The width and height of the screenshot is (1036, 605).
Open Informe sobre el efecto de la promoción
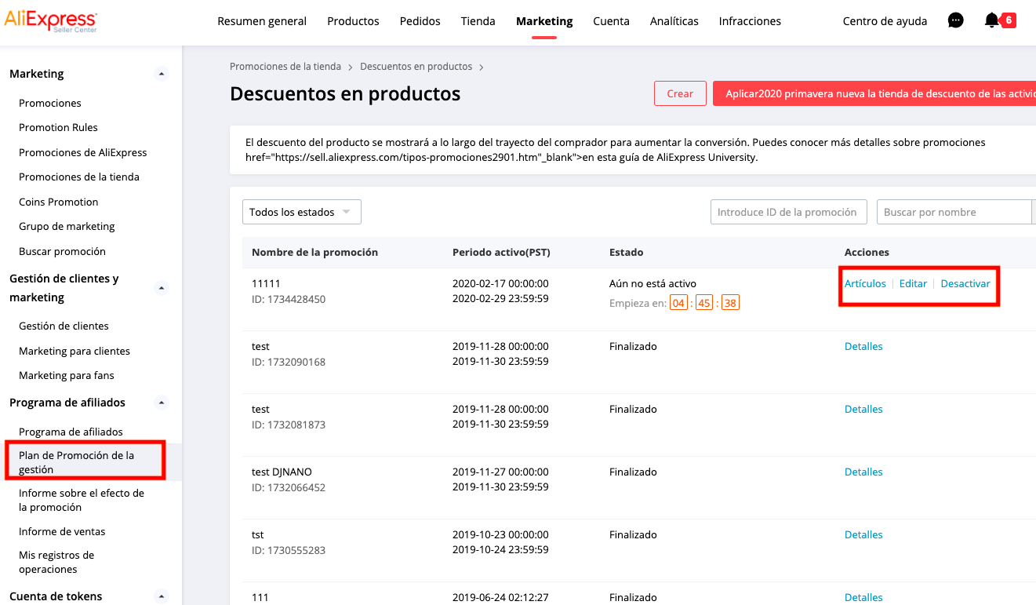coord(82,500)
